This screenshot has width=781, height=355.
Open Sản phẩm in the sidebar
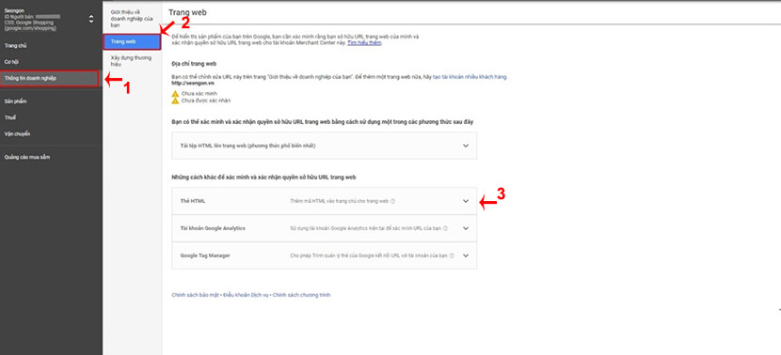[x=15, y=101]
